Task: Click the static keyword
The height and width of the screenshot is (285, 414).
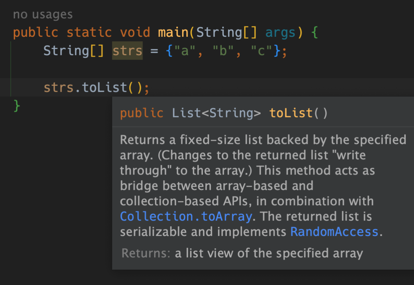Action: coord(89,33)
